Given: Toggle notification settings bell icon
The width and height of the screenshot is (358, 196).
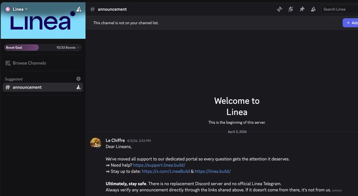Looking at the screenshot, I should 291,9.
